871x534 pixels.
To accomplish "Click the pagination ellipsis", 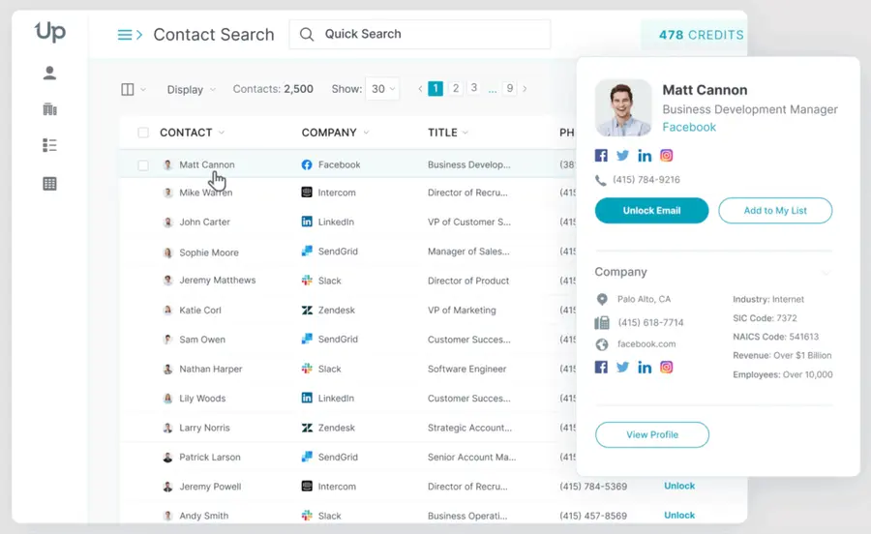I will (x=493, y=90).
